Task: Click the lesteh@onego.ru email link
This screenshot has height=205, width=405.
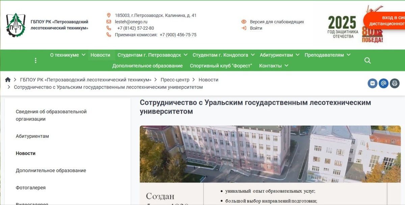Action: pos(131,22)
